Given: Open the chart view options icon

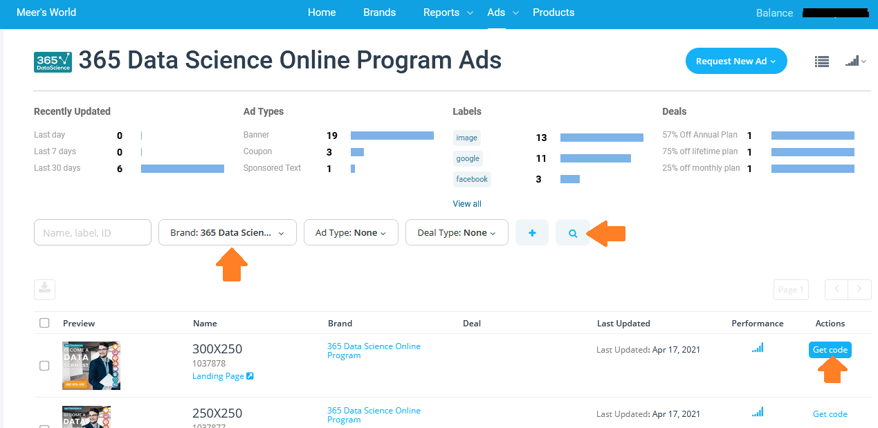Looking at the screenshot, I should (x=856, y=62).
